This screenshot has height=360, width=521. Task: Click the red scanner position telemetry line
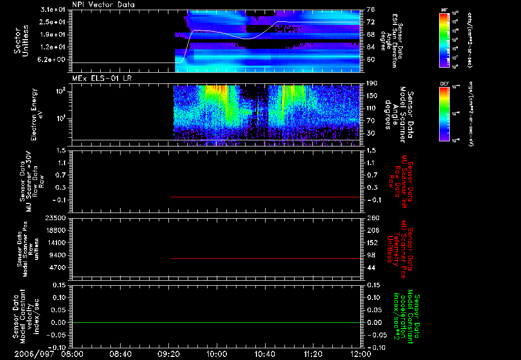[x=265, y=258]
